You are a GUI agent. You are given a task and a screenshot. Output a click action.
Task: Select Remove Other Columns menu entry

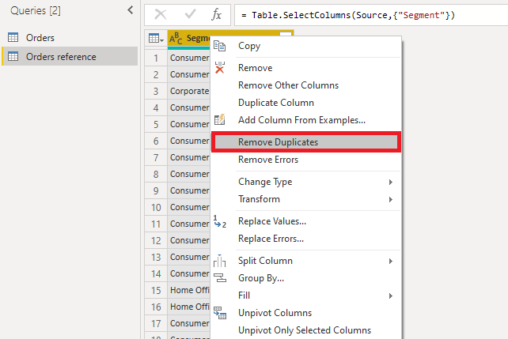(x=288, y=85)
